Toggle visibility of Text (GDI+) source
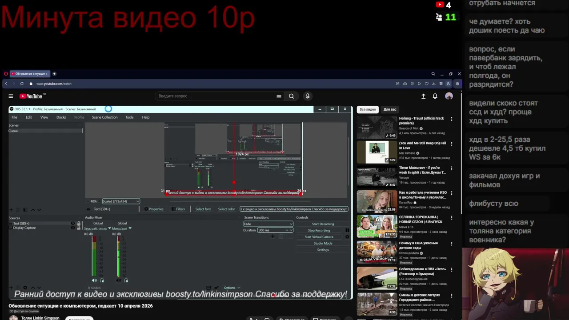The image size is (569, 320). click(x=73, y=224)
